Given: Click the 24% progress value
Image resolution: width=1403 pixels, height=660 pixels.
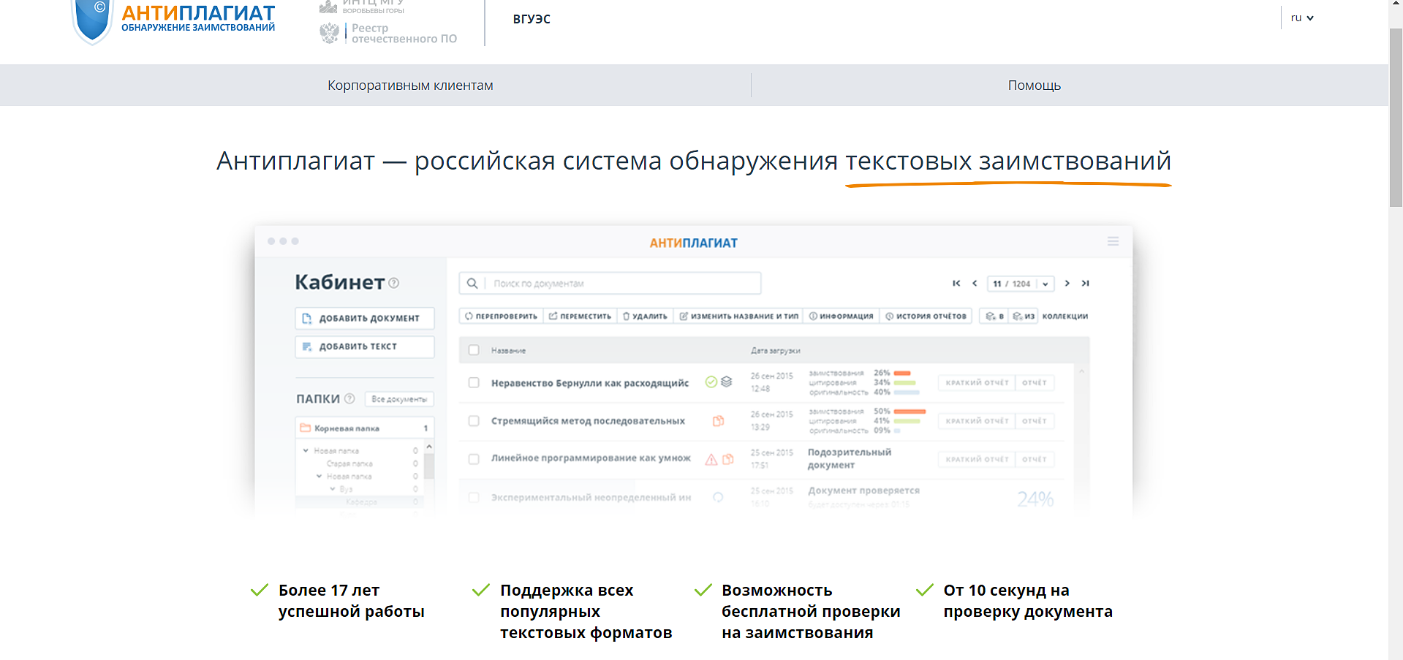Looking at the screenshot, I should (1035, 499).
